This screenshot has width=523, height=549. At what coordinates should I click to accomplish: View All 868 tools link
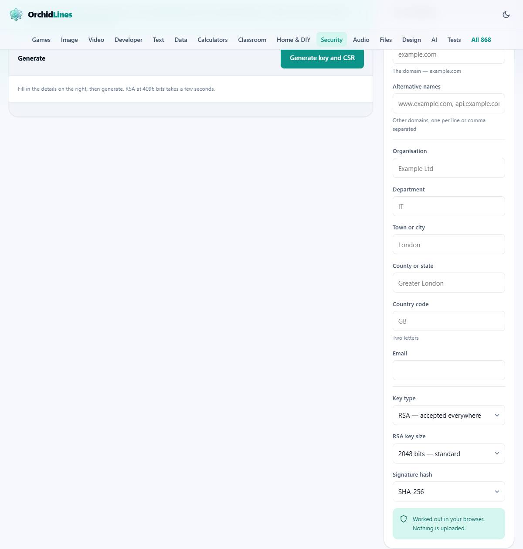pyautogui.click(x=481, y=40)
